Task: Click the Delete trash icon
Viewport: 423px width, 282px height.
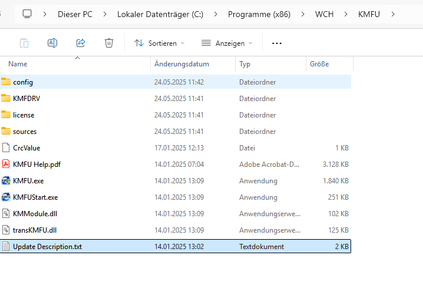Action: 109,43
